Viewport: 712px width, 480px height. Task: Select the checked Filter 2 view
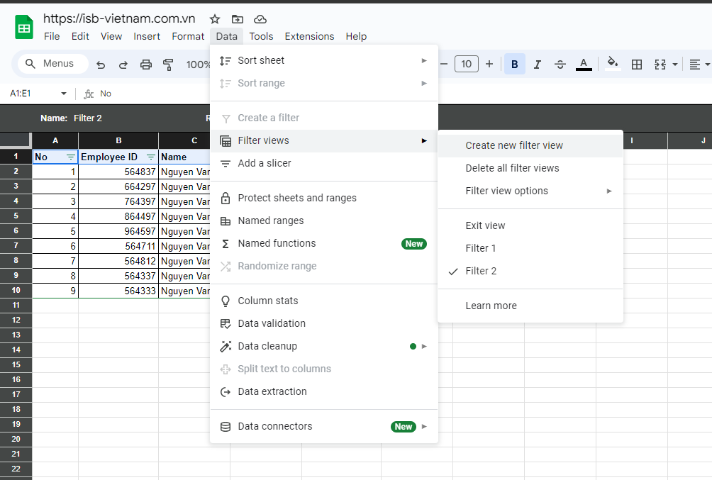481,271
